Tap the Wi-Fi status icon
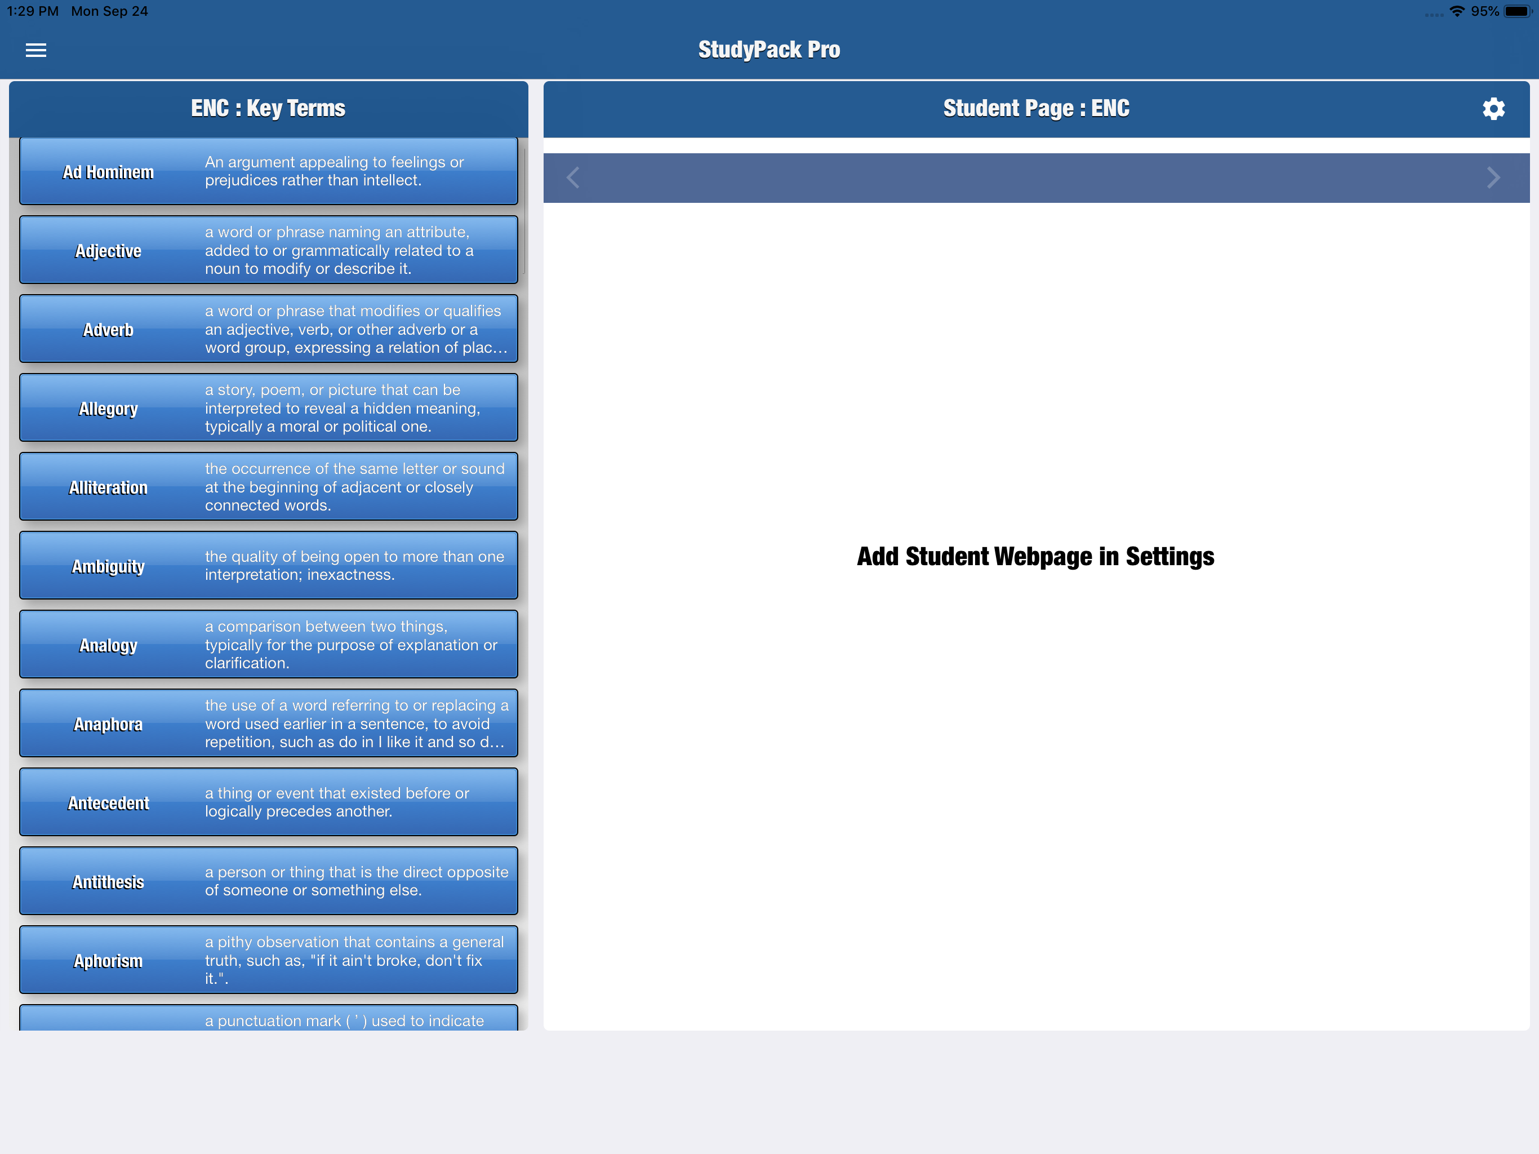Image resolution: width=1539 pixels, height=1154 pixels. [x=1456, y=11]
